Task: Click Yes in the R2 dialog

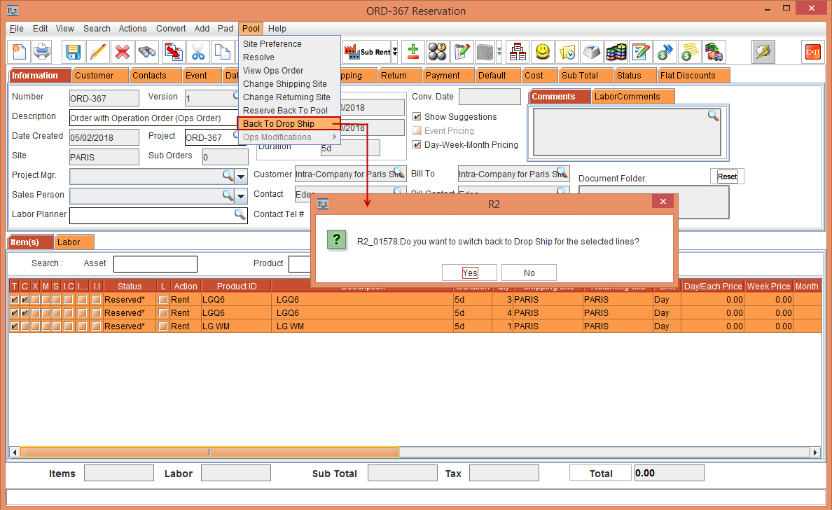Action: (469, 273)
